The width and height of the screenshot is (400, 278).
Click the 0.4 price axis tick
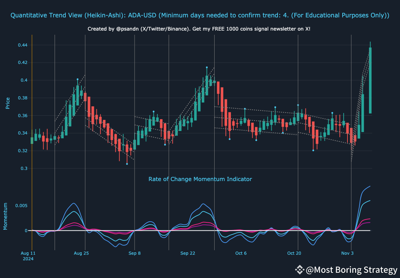pyautogui.click(x=24, y=80)
